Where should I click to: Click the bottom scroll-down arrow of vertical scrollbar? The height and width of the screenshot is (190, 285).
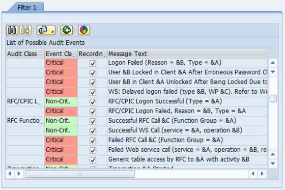pyautogui.click(x=273, y=163)
